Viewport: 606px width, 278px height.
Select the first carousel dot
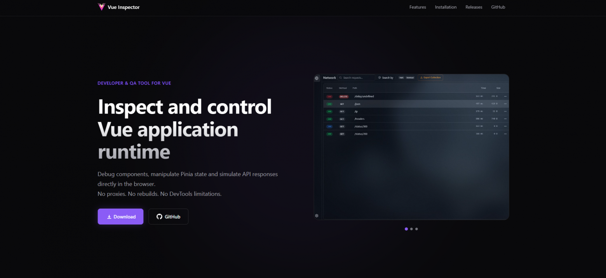click(x=406, y=229)
